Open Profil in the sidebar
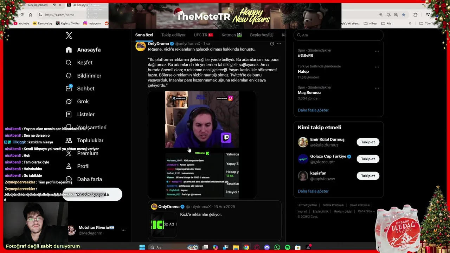Viewport: 450px width, 253px height. click(x=78, y=166)
